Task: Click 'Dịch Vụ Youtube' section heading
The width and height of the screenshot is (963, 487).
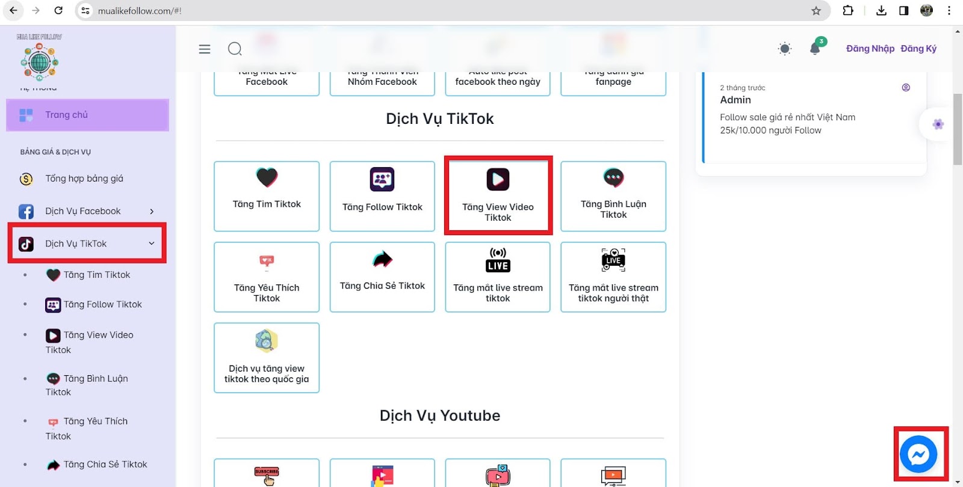Action: click(x=440, y=416)
